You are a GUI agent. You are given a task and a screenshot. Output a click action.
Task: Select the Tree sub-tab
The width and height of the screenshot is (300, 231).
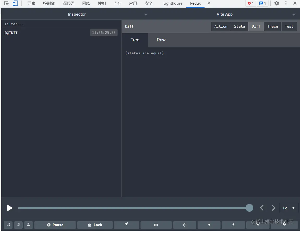(x=135, y=40)
